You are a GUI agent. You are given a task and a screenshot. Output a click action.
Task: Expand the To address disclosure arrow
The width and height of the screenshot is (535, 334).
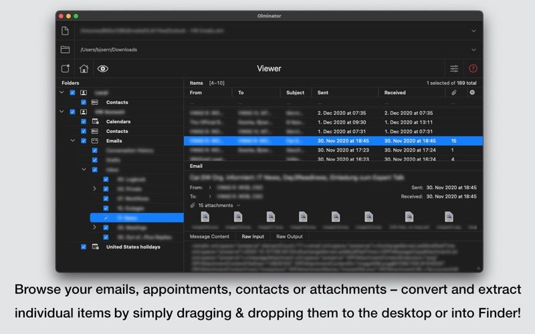(x=210, y=196)
